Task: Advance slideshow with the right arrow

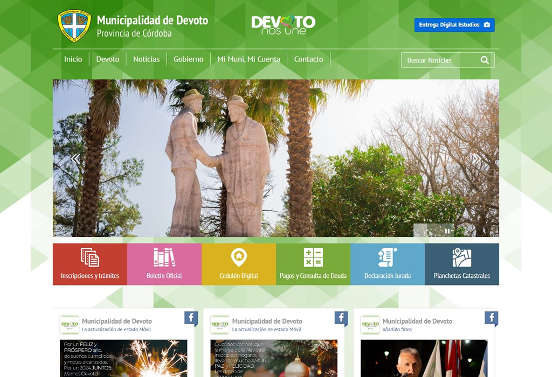Action: pyautogui.click(x=476, y=159)
